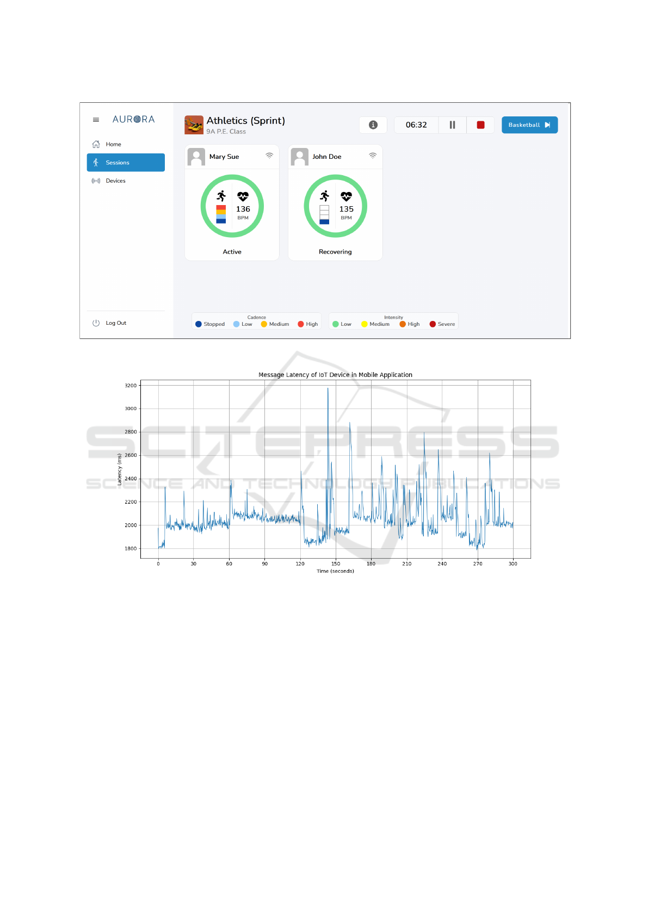Pause the running session

click(x=452, y=125)
